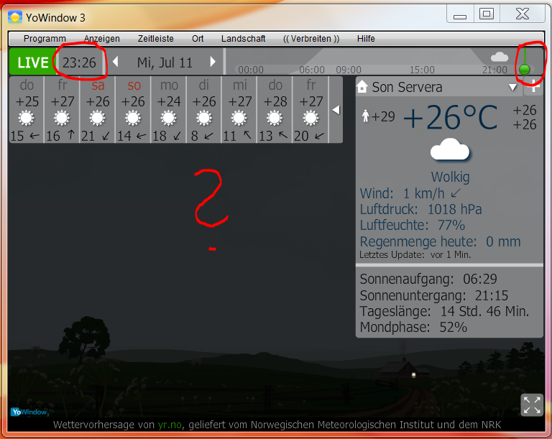Select 'mi' forecast day +27
This screenshot has height=439, width=552.
240,110
